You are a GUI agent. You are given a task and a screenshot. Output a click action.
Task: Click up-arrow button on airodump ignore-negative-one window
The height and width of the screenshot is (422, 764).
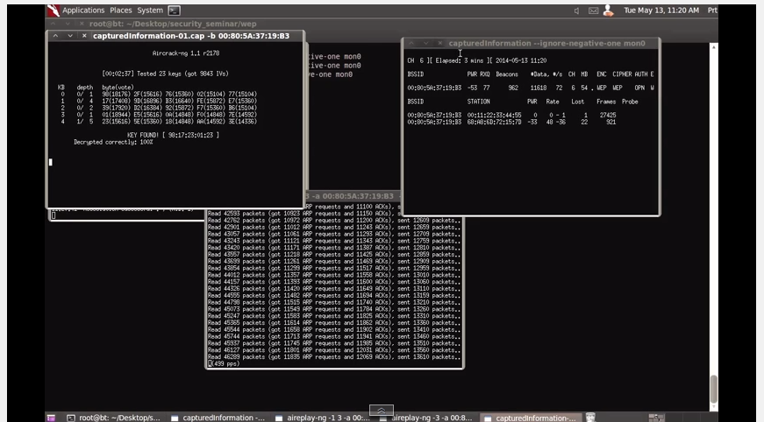click(x=411, y=43)
